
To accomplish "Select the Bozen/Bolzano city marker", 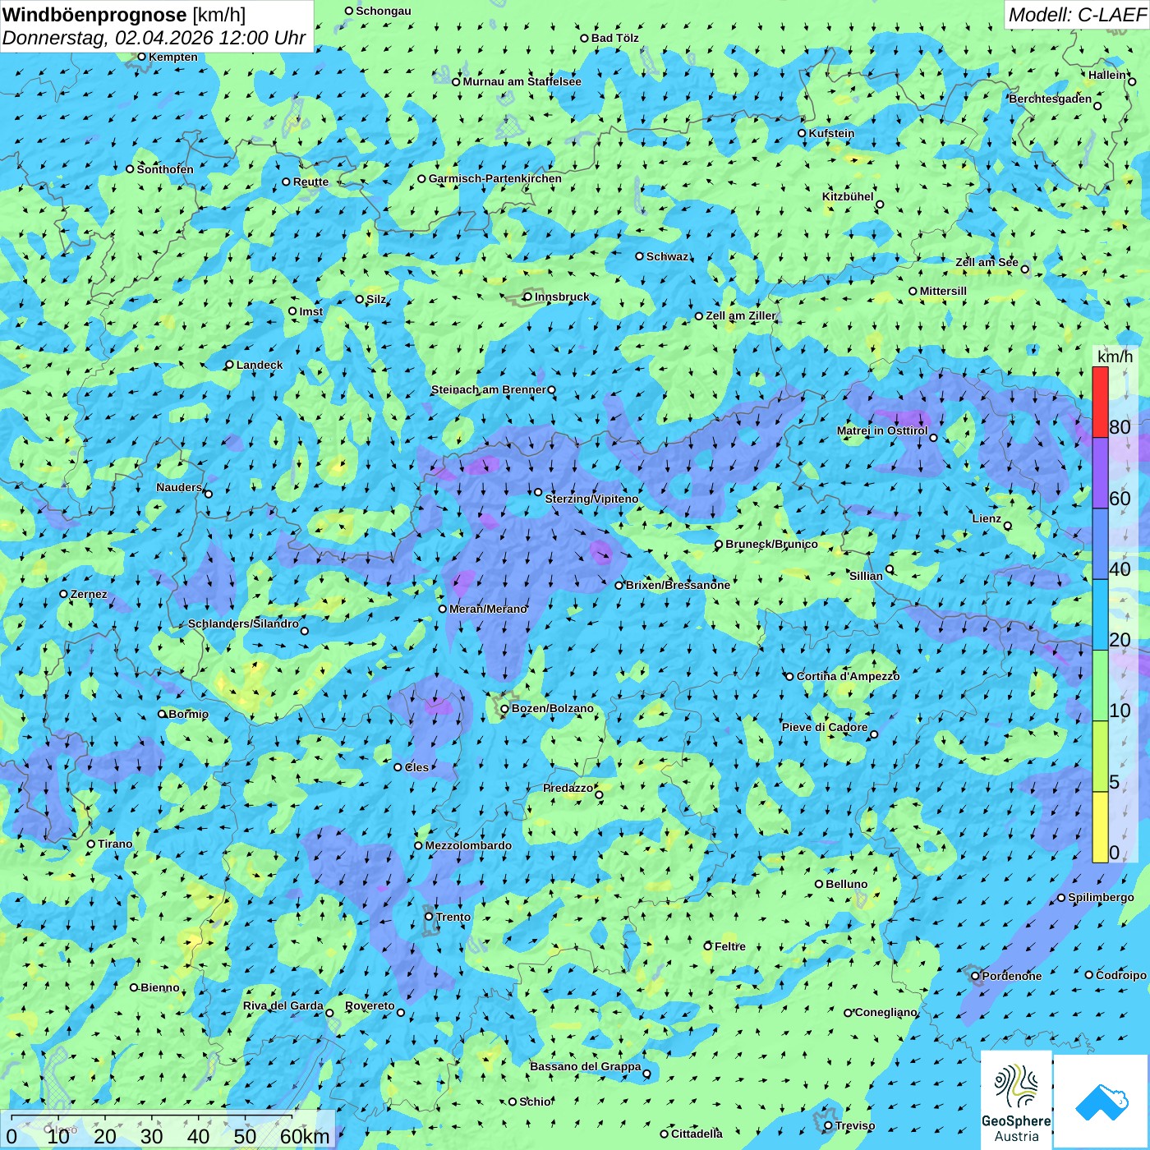I will point(505,709).
